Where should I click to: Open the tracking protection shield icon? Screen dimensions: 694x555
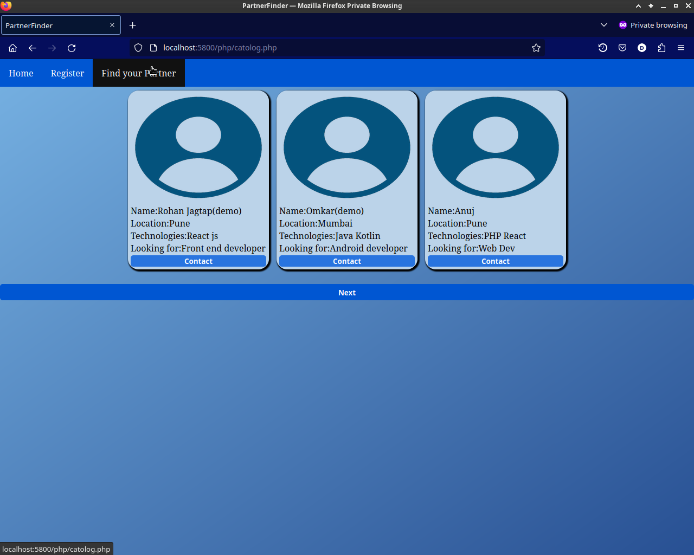point(138,48)
